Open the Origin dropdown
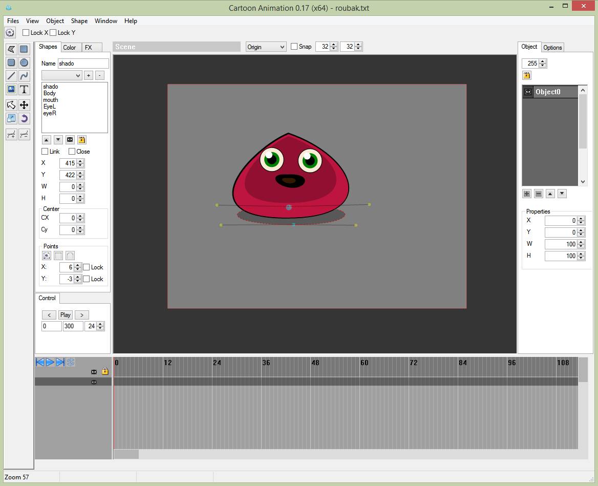This screenshot has width=598, height=486. (x=266, y=47)
